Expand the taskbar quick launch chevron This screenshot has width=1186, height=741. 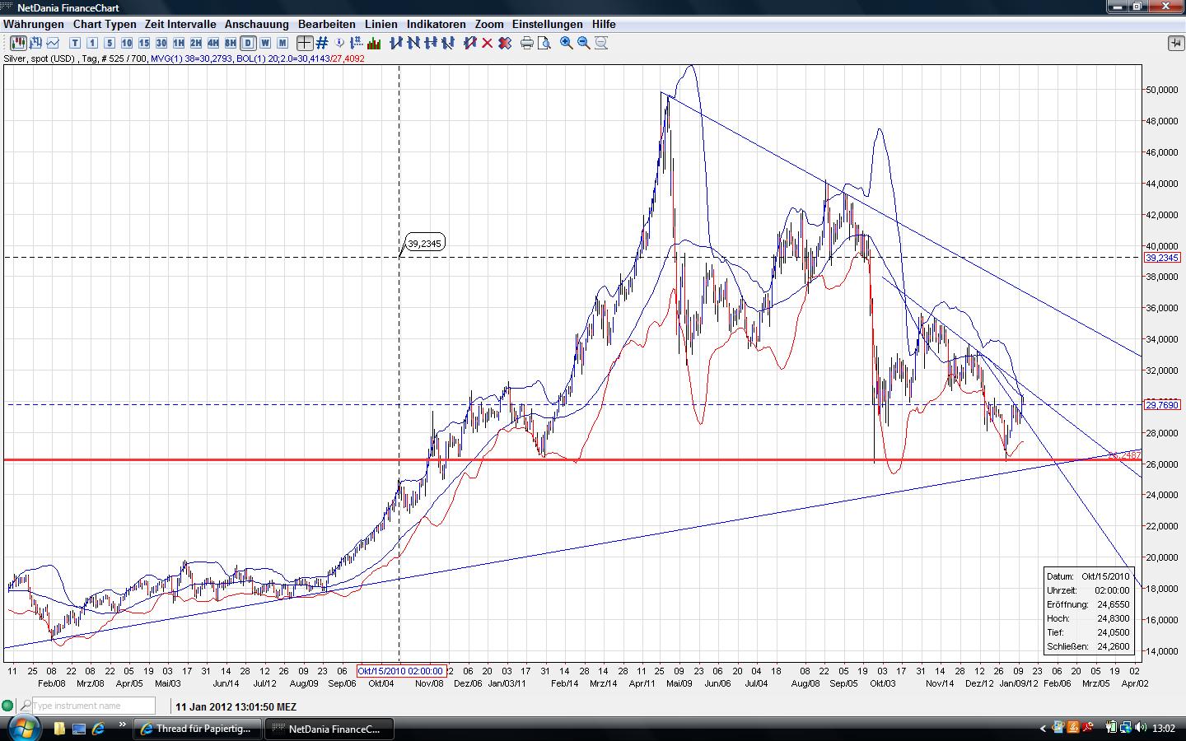(123, 725)
